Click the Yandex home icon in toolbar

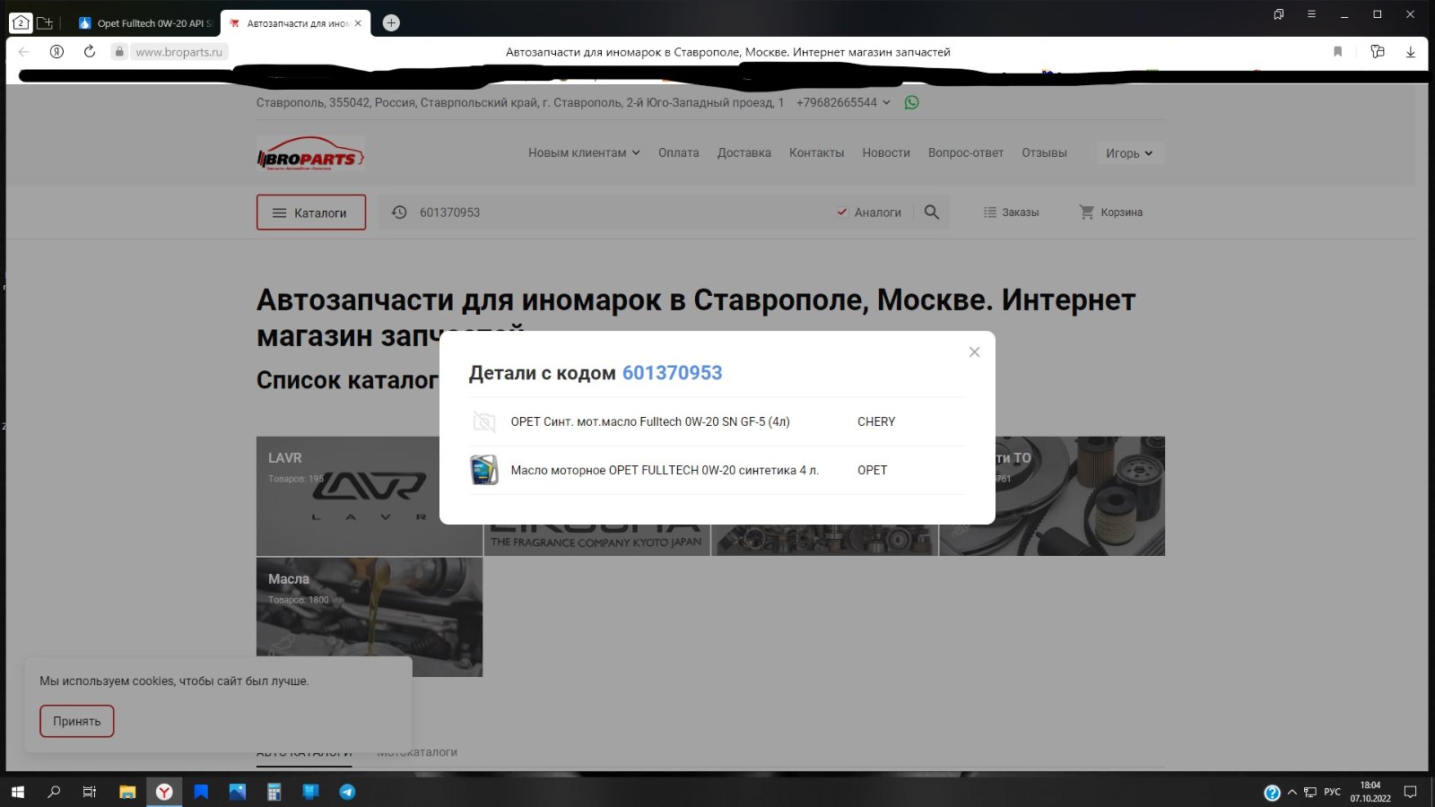(x=57, y=51)
